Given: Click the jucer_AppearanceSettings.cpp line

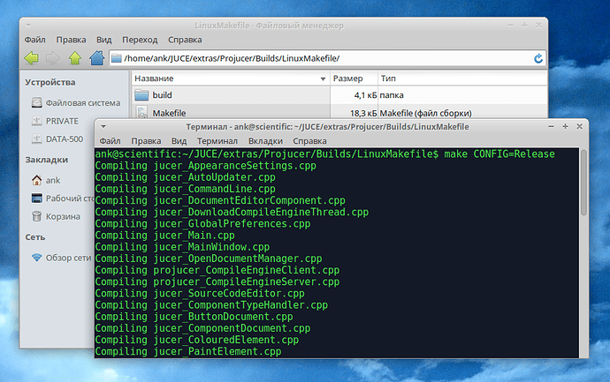Looking at the screenshot, I should point(205,166).
